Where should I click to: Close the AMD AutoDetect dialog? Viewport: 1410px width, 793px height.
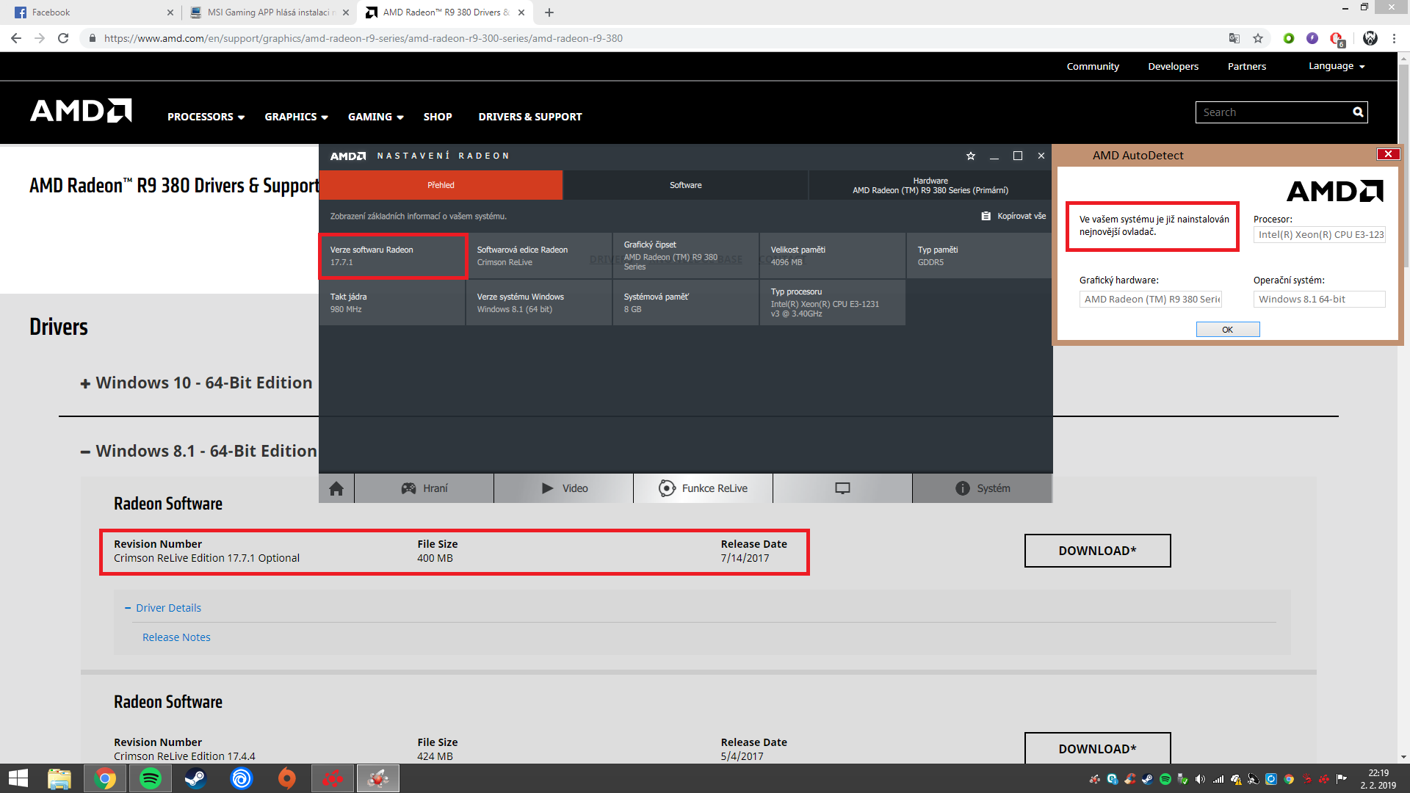(1388, 154)
